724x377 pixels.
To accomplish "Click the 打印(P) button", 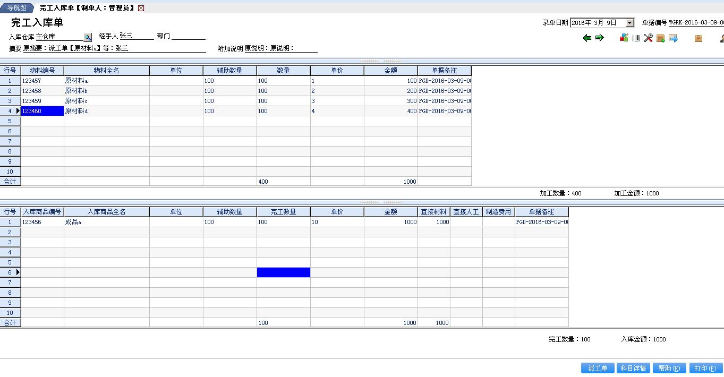I will click(x=706, y=368).
